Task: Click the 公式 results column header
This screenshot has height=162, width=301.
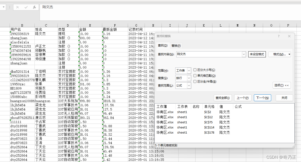Action: (x=238, y=107)
